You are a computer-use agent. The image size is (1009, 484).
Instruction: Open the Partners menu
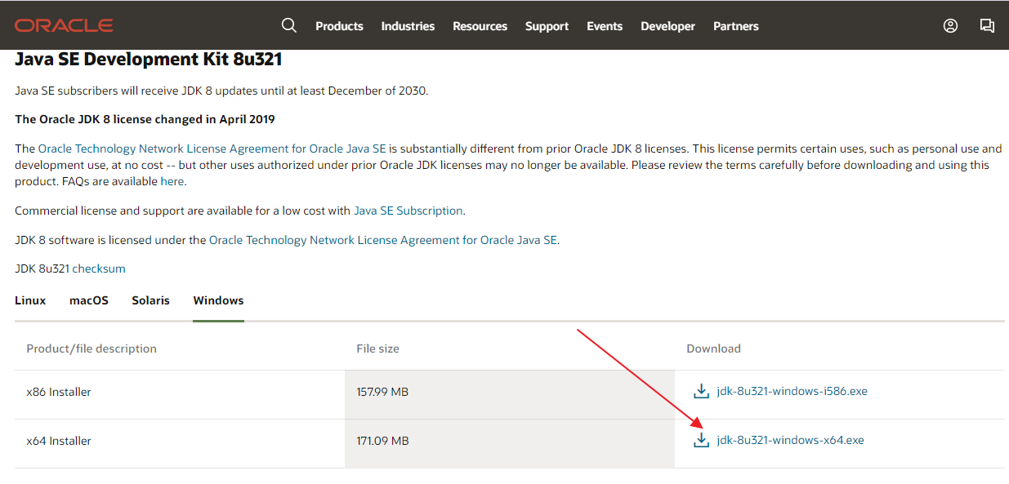coord(736,26)
